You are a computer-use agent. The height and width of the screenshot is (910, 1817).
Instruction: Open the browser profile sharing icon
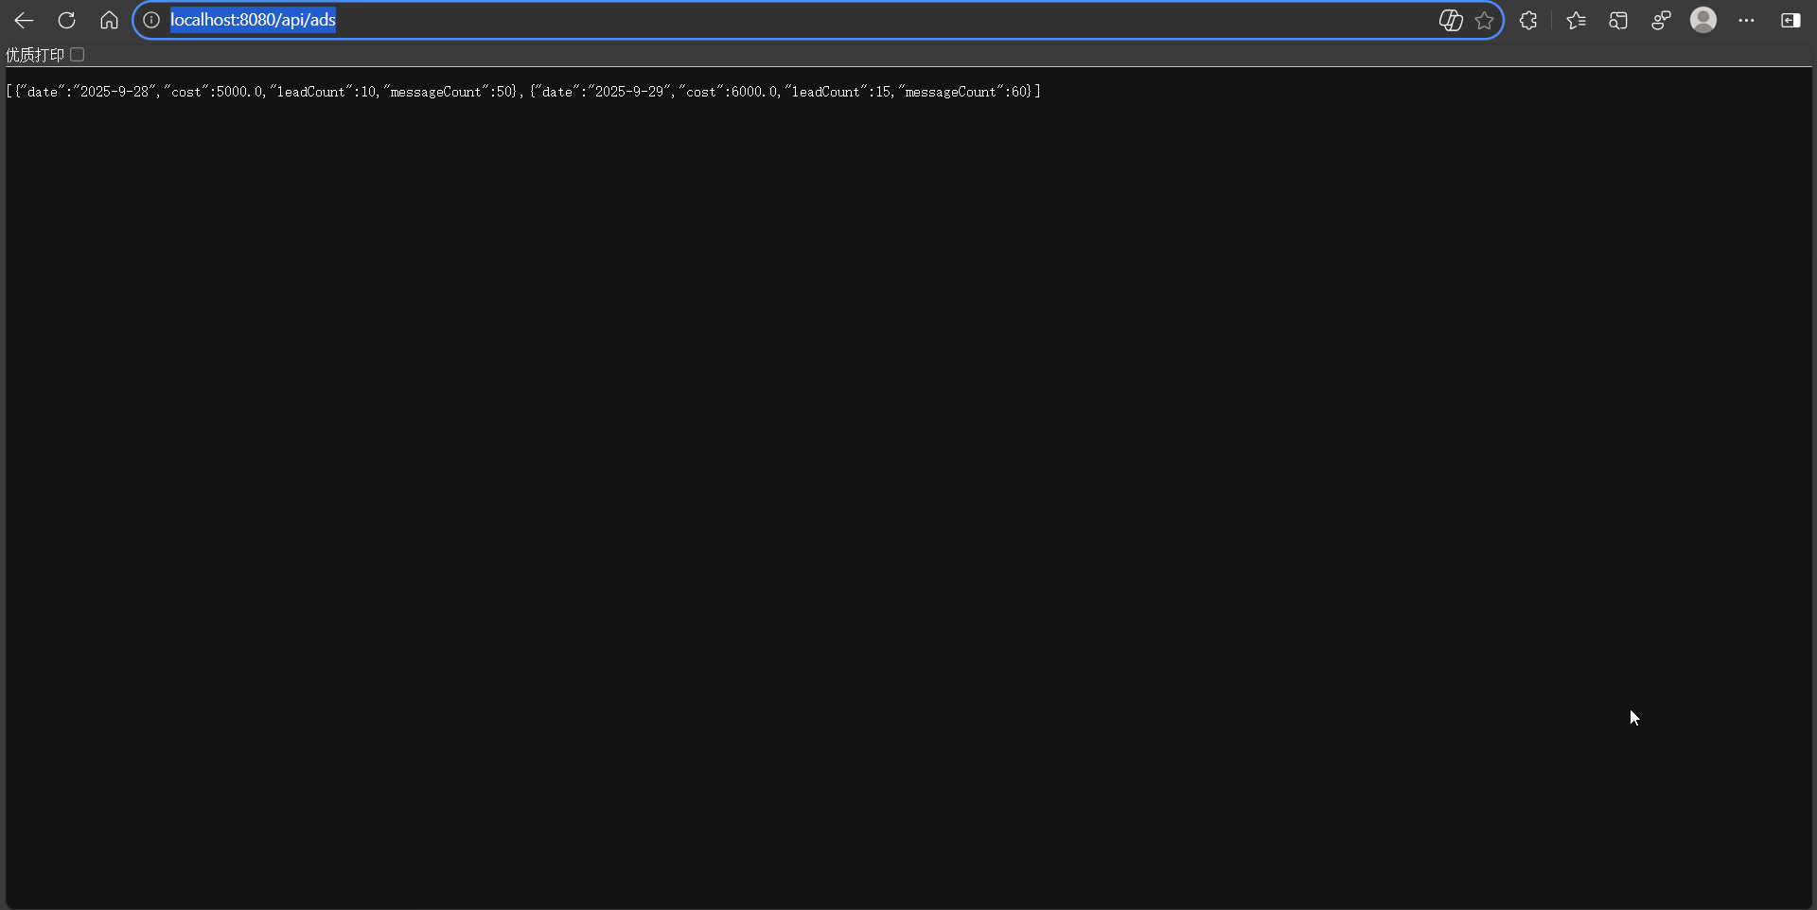tap(1661, 20)
